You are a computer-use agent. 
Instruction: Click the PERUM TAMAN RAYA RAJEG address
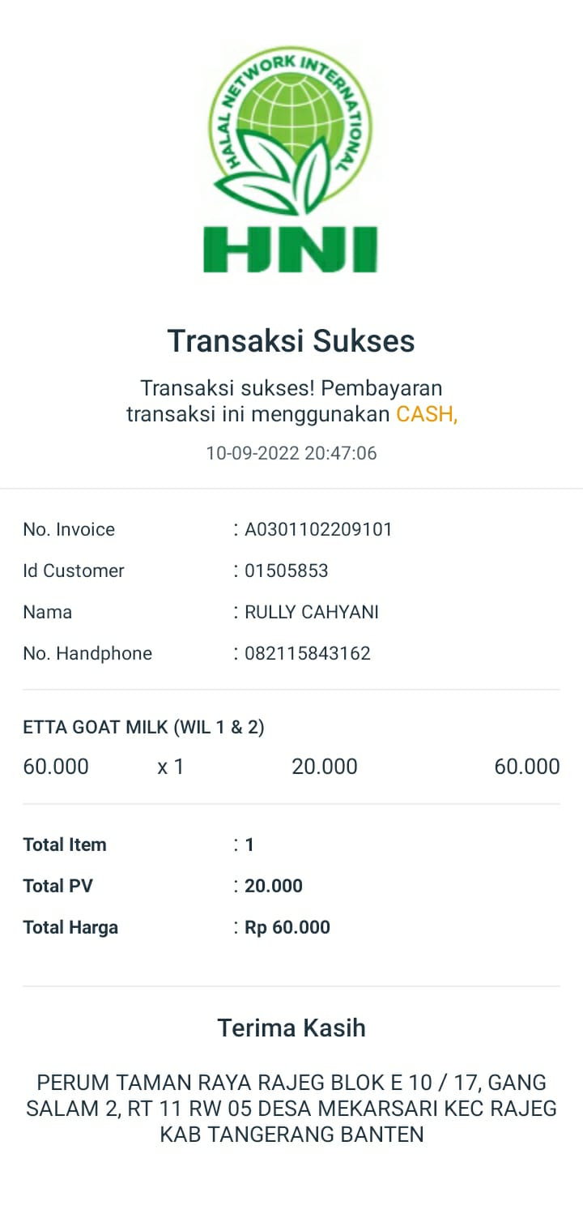click(x=291, y=1108)
